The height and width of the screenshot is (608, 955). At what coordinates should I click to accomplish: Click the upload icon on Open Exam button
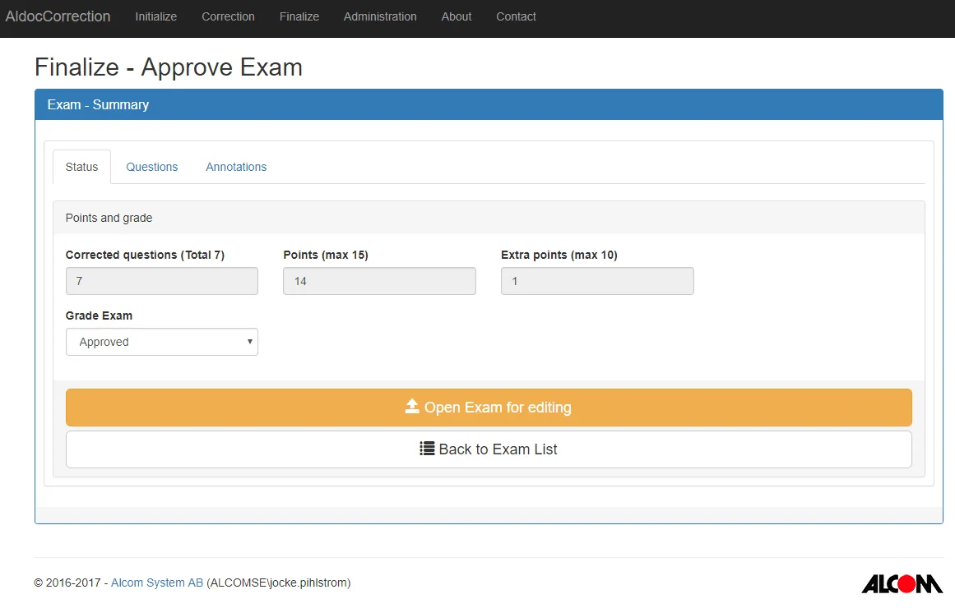[x=412, y=407]
